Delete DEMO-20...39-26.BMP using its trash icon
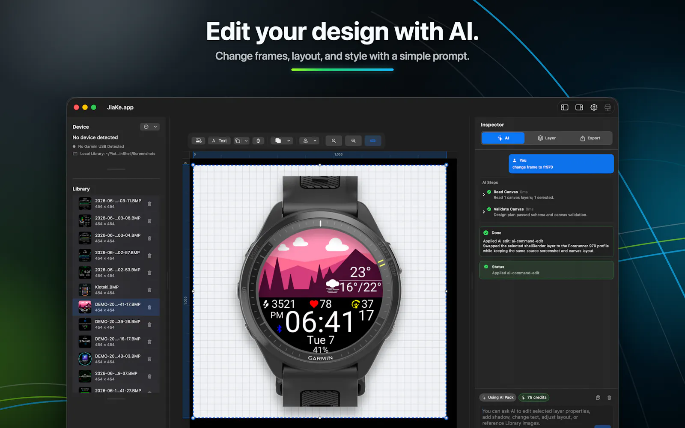Viewport: 685px width, 428px height. (149, 324)
